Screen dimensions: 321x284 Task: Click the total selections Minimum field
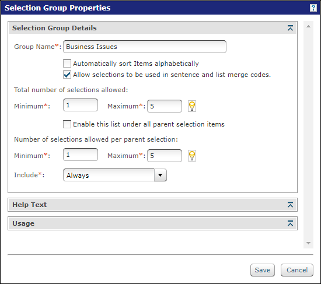81,105
